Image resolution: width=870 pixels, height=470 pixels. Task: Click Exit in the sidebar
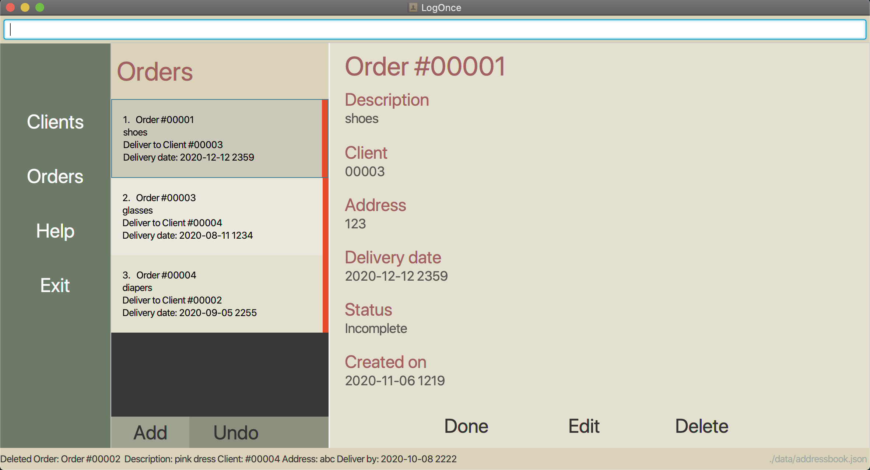tap(55, 285)
